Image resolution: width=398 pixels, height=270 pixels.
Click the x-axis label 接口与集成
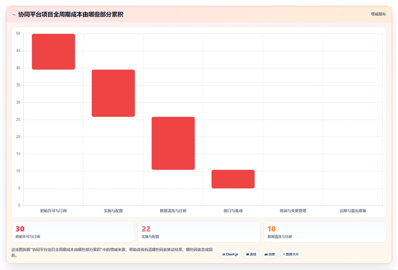(233, 211)
